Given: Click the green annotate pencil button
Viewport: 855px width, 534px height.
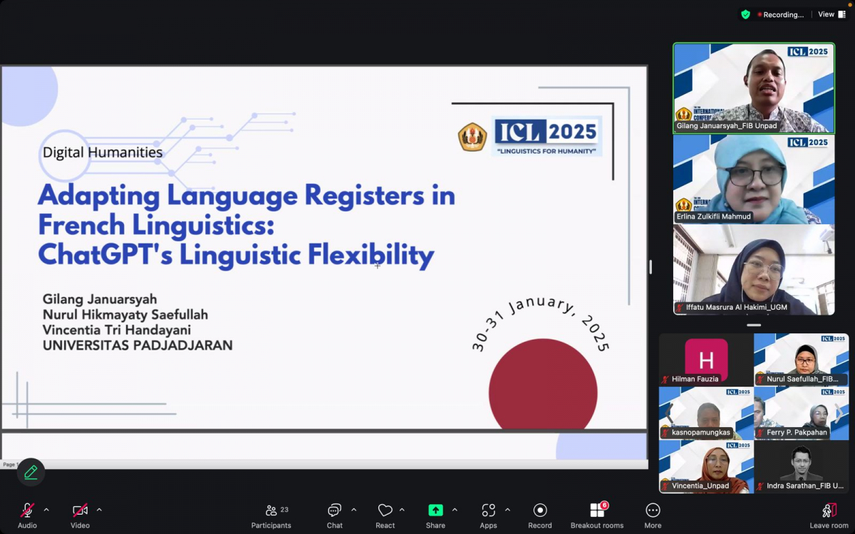Looking at the screenshot, I should (31, 472).
